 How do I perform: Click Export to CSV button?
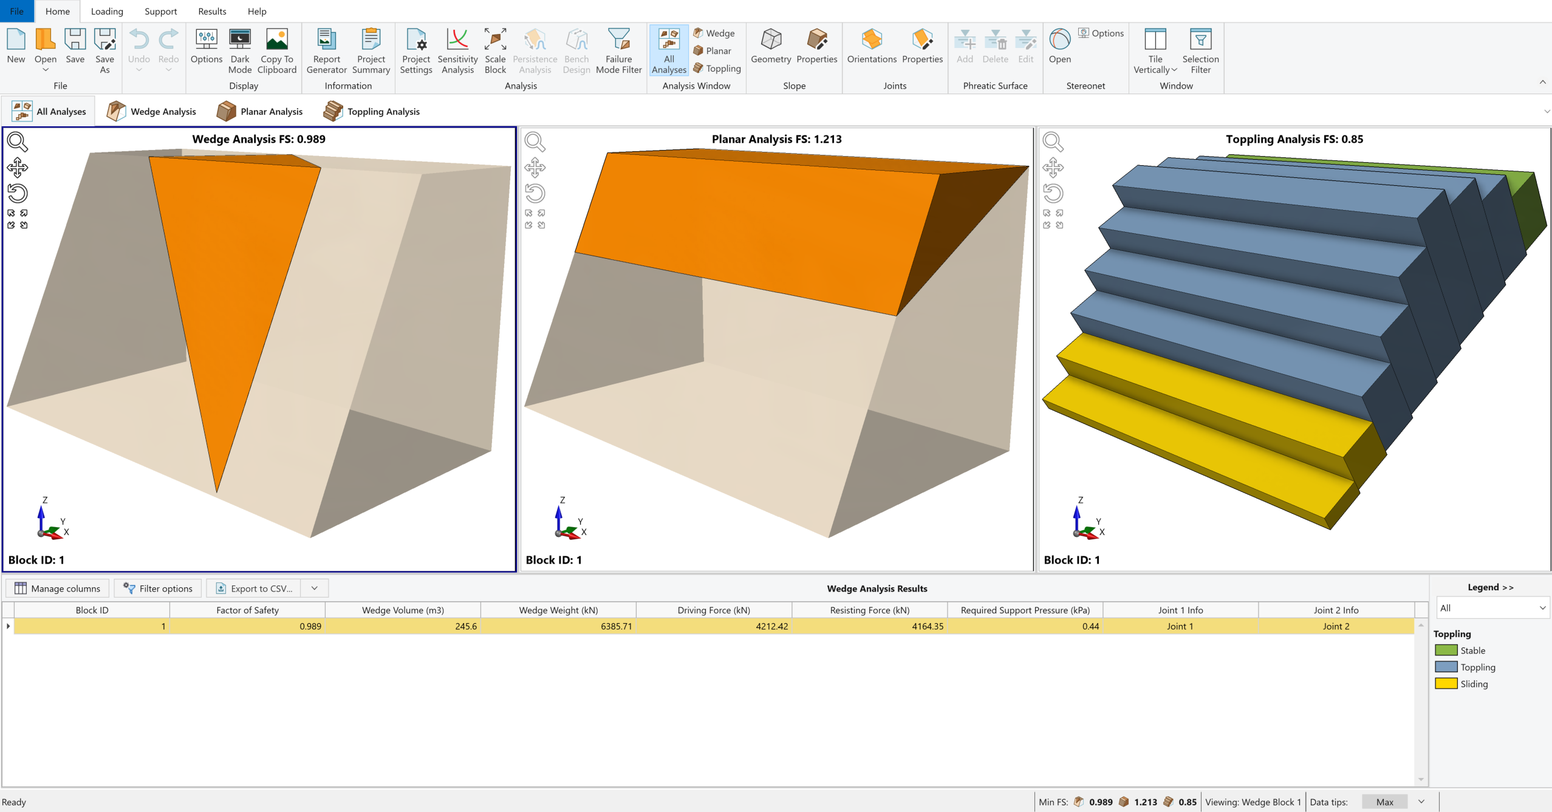click(254, 588)
